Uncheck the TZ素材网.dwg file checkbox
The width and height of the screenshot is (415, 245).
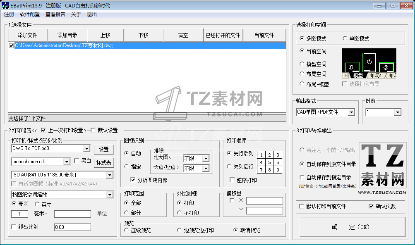pyautogui.click(x=12, y=45)
